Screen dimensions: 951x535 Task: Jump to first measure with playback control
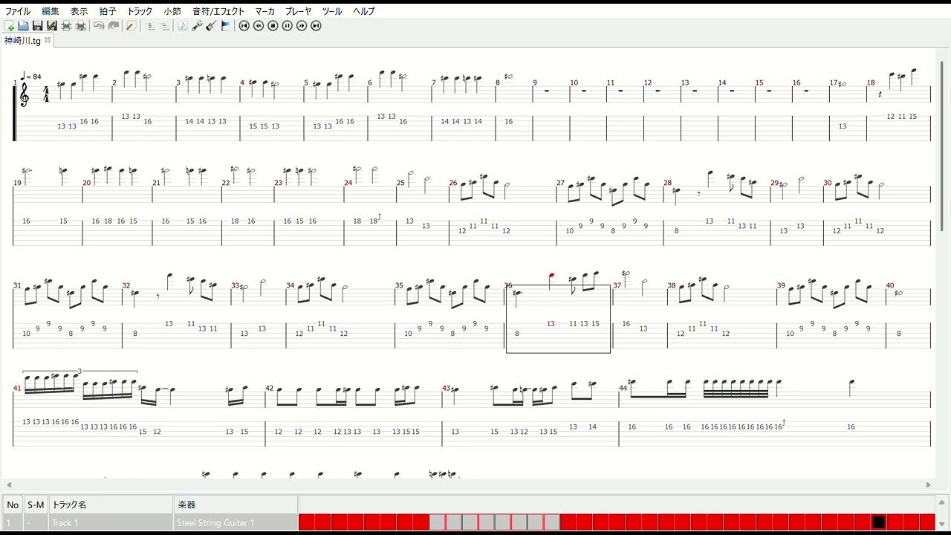tap(244, 26)
